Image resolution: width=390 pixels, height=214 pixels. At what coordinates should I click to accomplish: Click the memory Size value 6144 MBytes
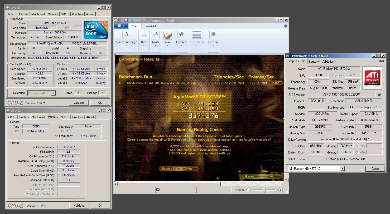[x=36, y=131]
